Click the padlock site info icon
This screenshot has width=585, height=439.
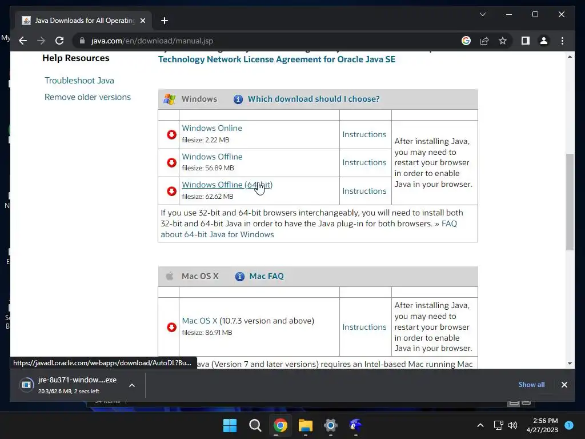[x=82, y=41]
